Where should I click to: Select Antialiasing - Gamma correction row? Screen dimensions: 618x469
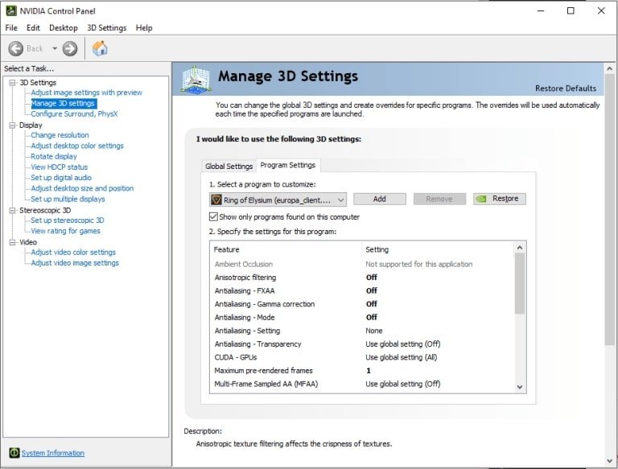pyautogui.click(x=362, y=304)
